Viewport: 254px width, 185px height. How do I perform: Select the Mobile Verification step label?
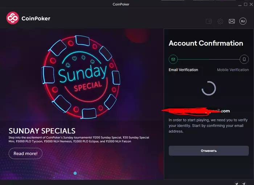(x=233, y=70)
